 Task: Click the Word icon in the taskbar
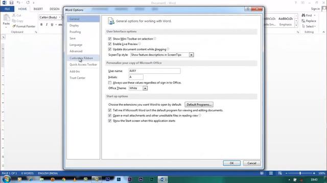(x=162, y=179)
